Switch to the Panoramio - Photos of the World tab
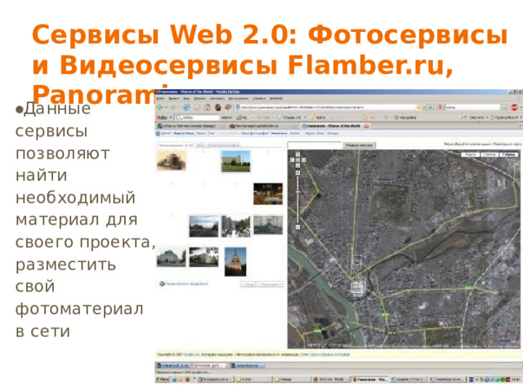Screen dimensions: 523x392 [335, 126]
